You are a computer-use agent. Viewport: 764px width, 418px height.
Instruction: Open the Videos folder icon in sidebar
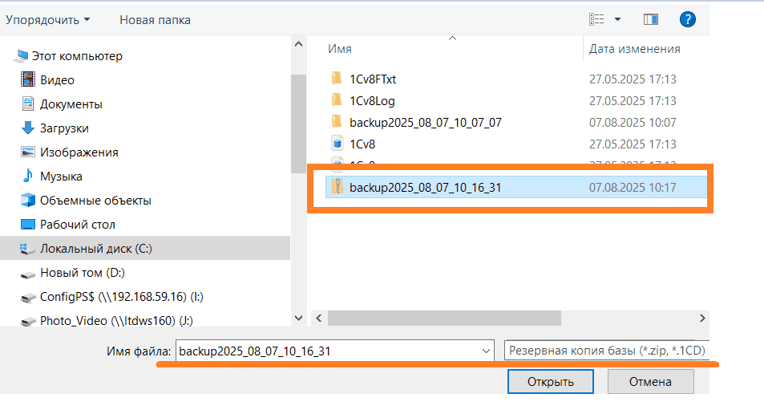click(x=28, y=79)
